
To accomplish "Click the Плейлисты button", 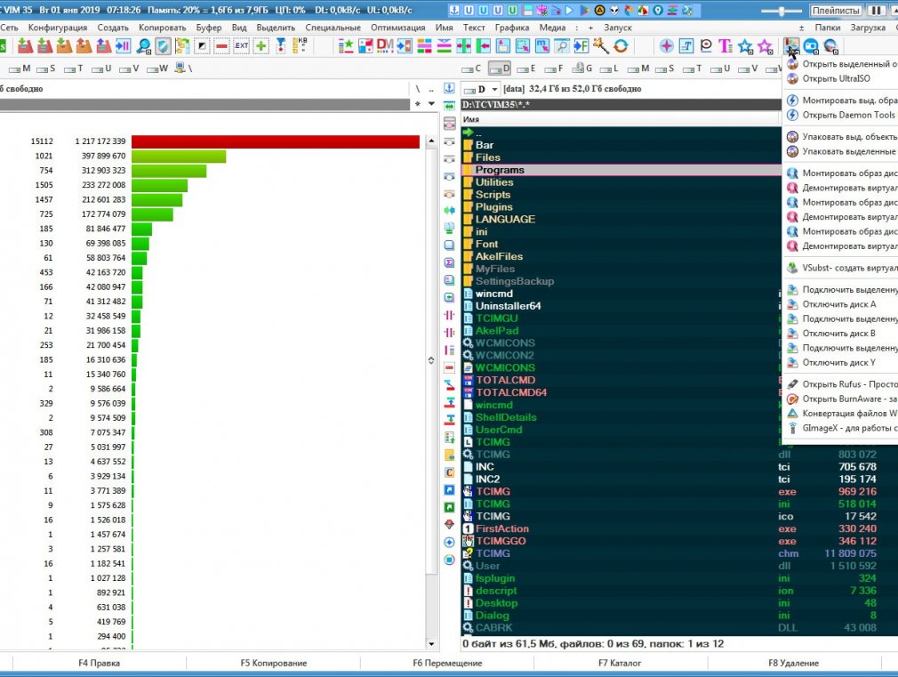I will [x=836, y=11].
